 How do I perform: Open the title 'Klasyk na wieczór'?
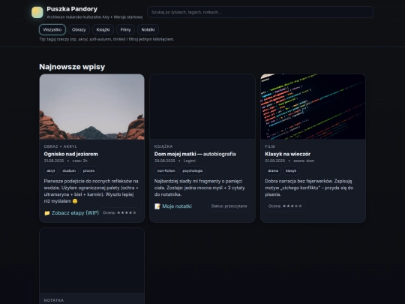(287, 154)
